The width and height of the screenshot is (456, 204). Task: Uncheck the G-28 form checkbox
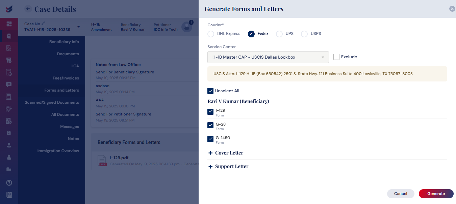coord(210,125)
